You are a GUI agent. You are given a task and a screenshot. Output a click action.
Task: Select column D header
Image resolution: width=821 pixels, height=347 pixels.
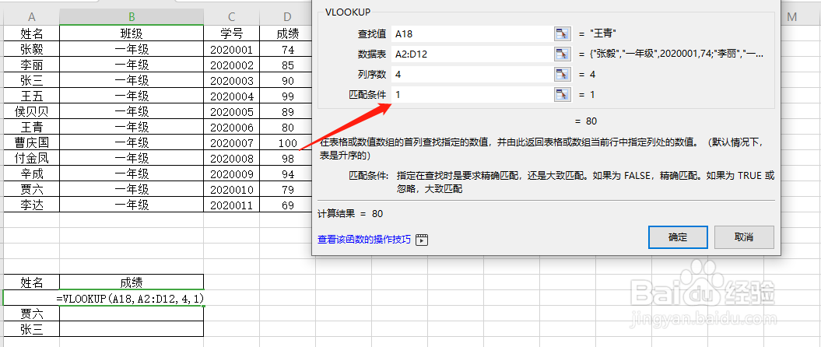[287, 17]
